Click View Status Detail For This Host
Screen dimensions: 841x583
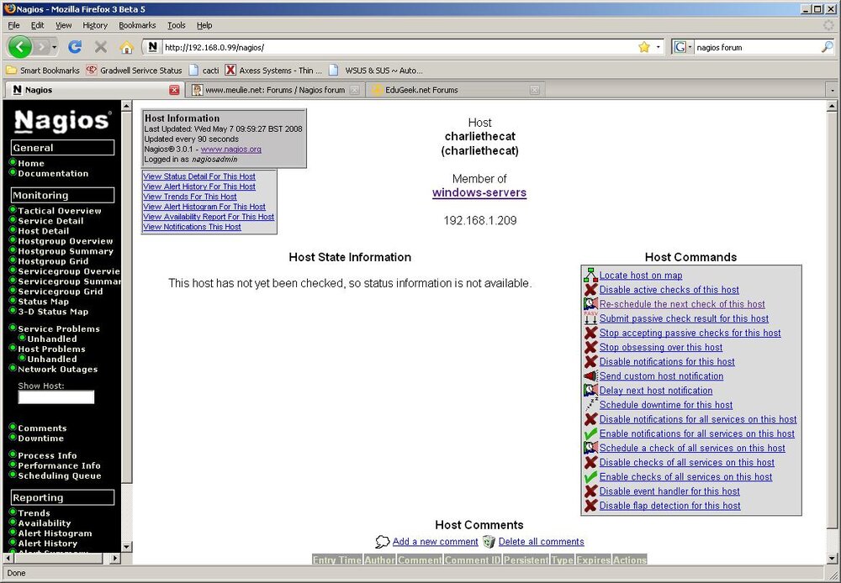pyautogui.click(x=199, y=176)
